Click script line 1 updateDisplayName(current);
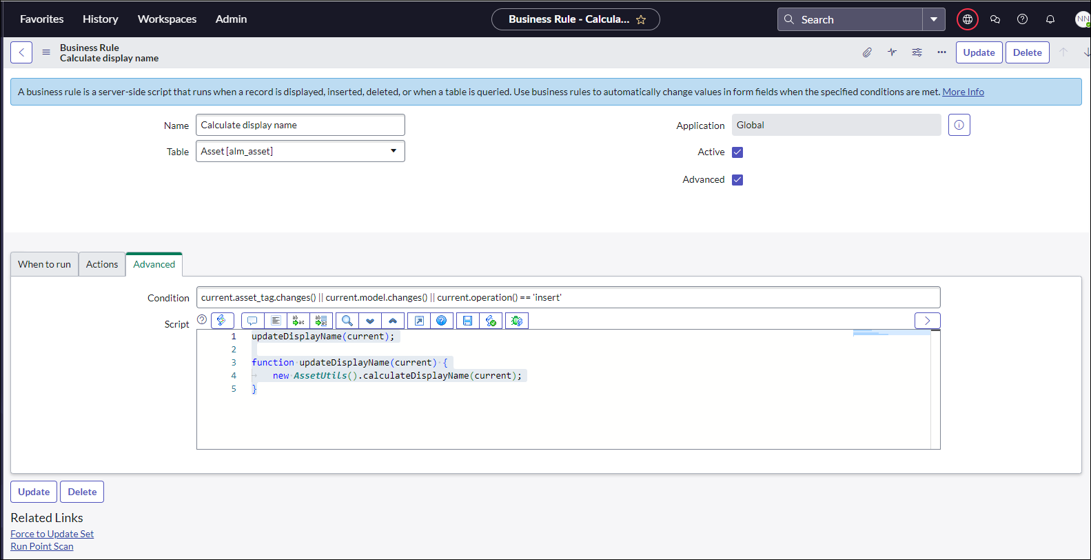Viewport: 1091px width, 560px height. 323,337
